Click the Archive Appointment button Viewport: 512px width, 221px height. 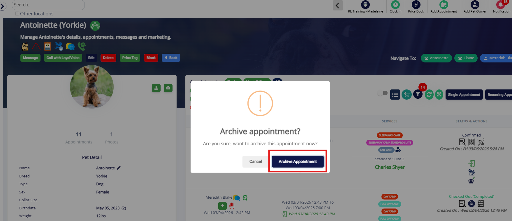pos(298,161)
